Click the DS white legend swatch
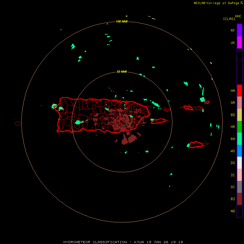 (x=239, y=163)
